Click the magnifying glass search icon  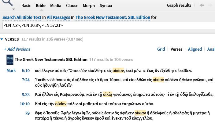(x=8, y=3)
